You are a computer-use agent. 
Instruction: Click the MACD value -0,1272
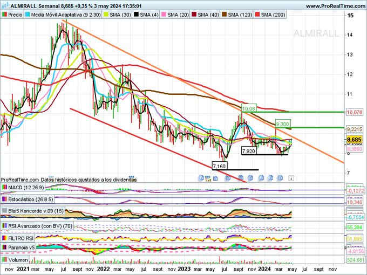click(x=355, y=191)
